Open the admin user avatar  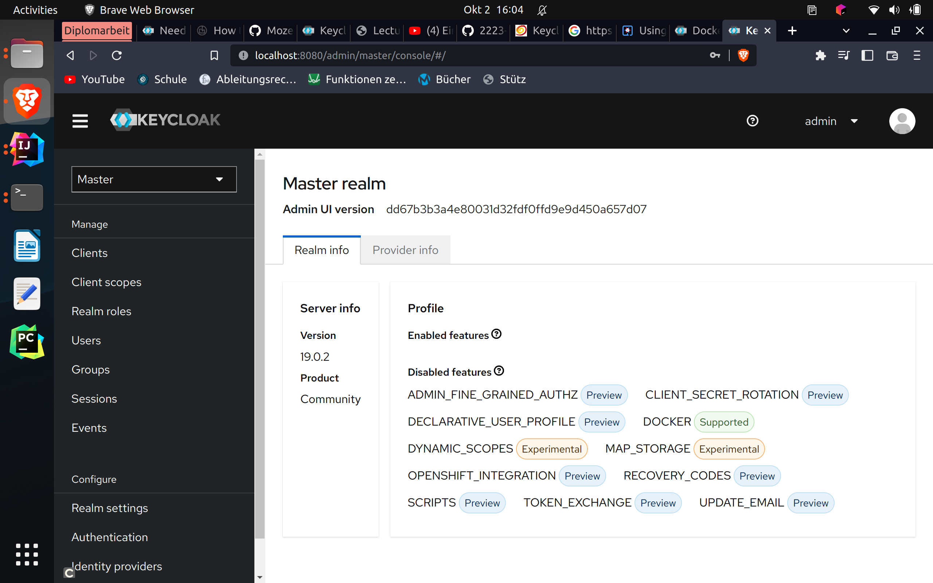(902, 121)
